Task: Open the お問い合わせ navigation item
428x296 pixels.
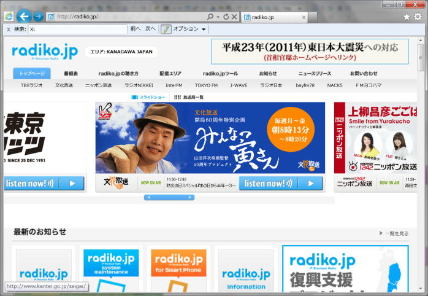Action: coord(364,74)
